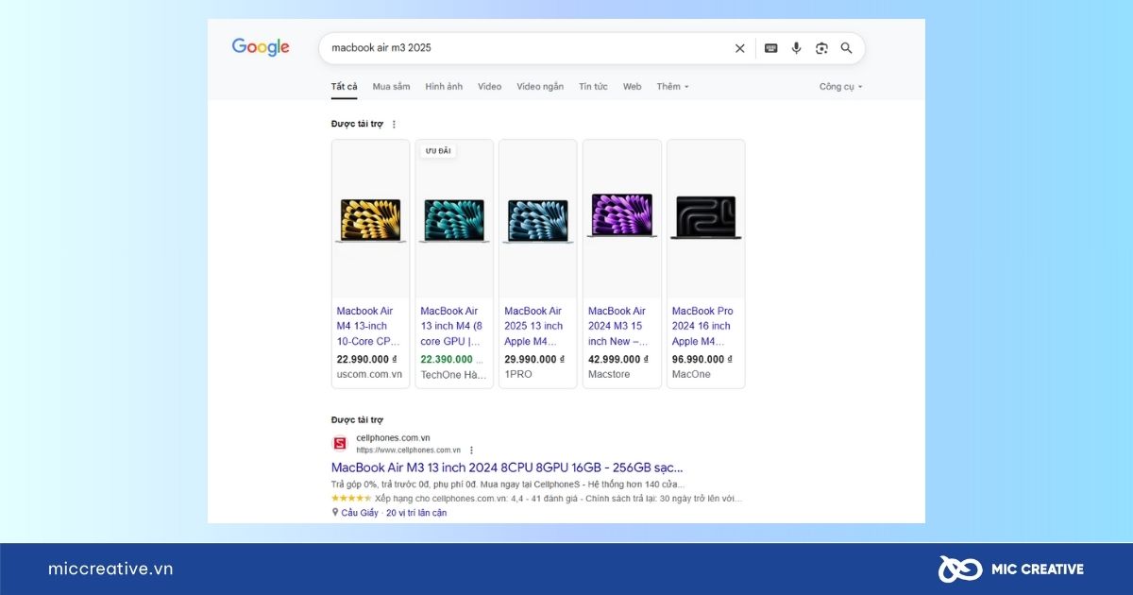Image resolution: width=1133 pixels, height=595 pixels.
Task: Open the teal MacBook Air ƯU ĐÃI product image
Action: pos(454,220)
